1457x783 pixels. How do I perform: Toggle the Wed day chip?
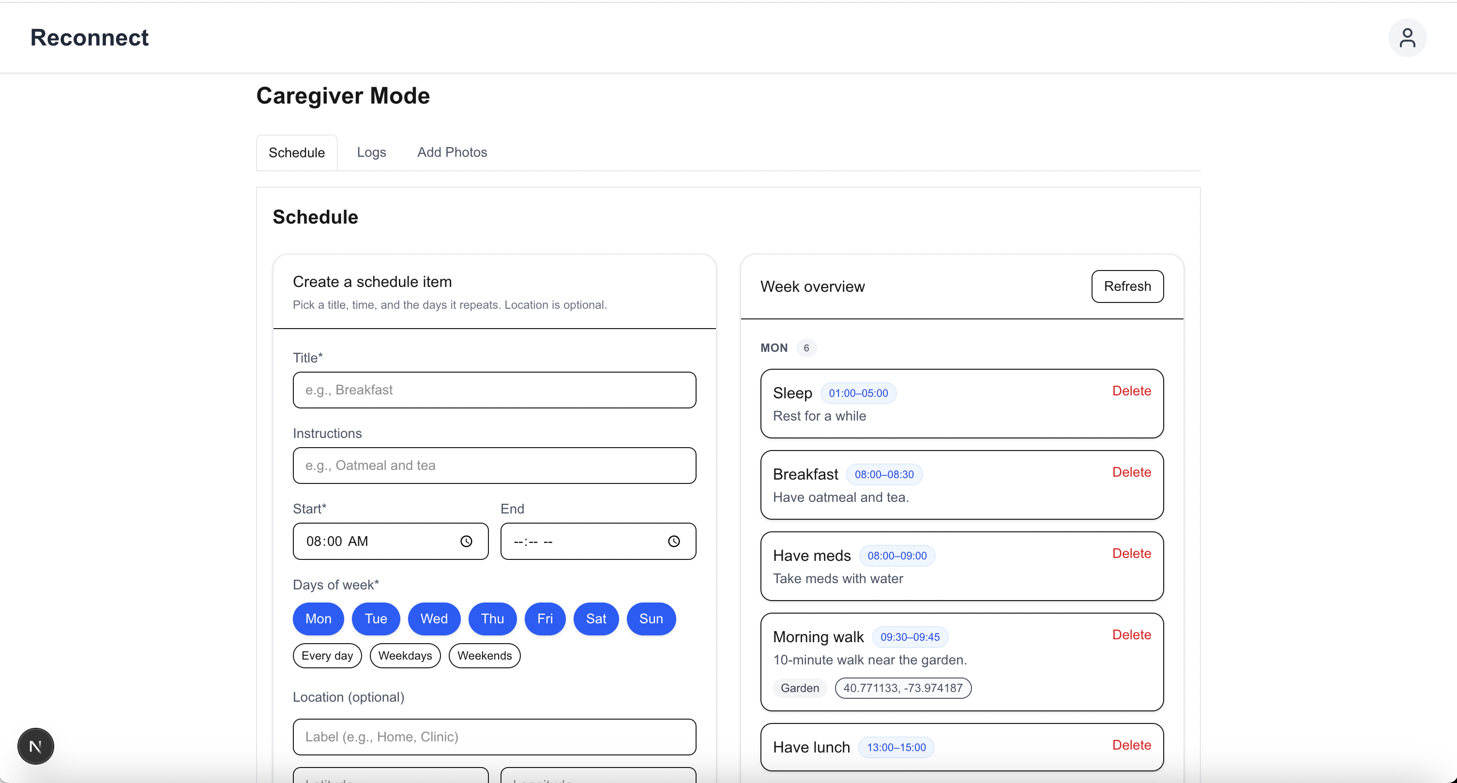[x=433, y=618]
